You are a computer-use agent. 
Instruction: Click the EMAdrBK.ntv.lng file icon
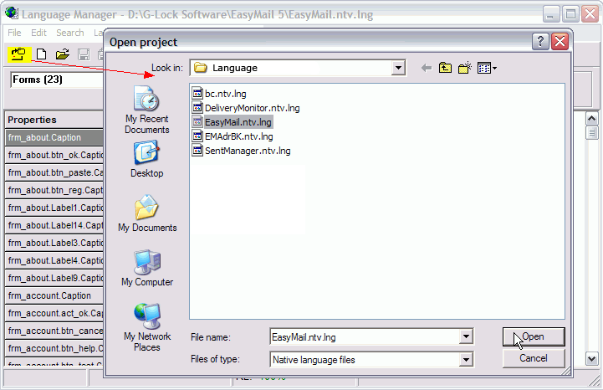(197, 136)
